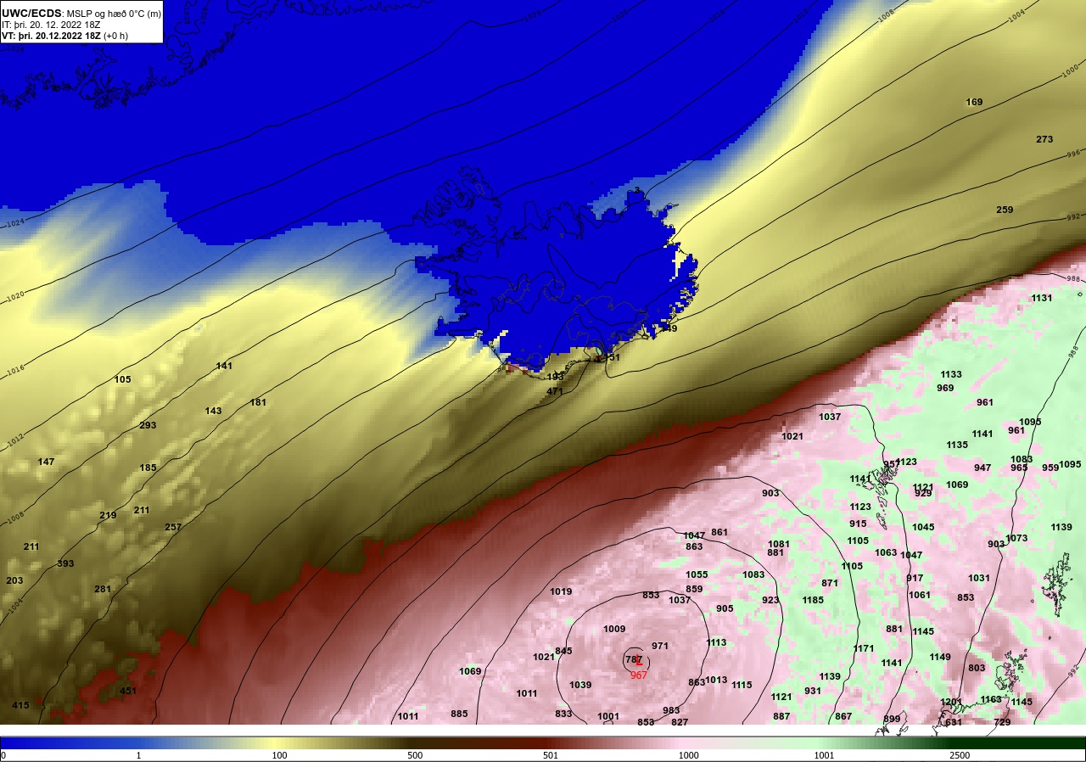
Task: Pick the height value 971
Action: point(660,646)
